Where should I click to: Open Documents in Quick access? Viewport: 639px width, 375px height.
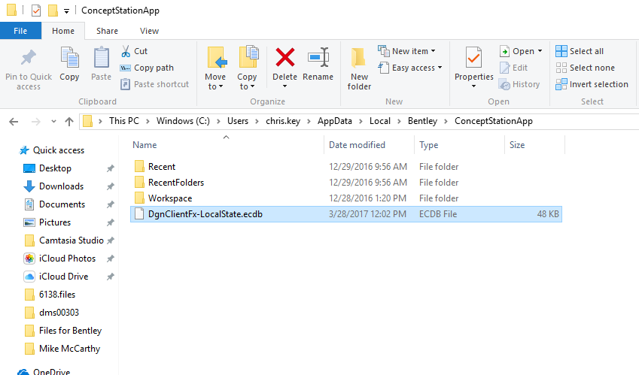62,204
